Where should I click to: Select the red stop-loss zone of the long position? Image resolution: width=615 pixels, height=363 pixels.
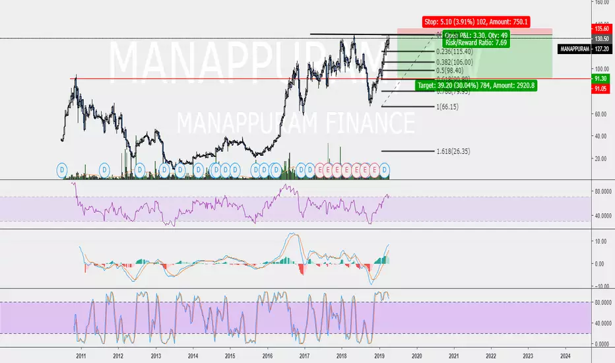[x=474, y=32]
